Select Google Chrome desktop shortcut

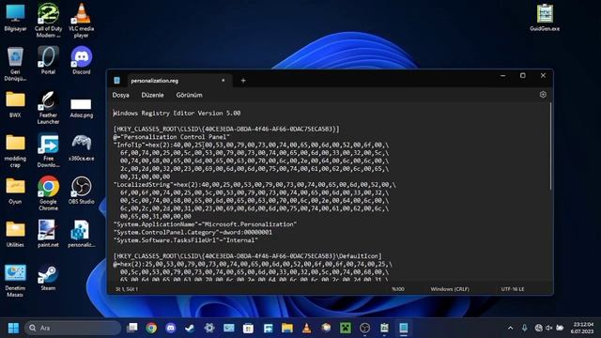48,193
